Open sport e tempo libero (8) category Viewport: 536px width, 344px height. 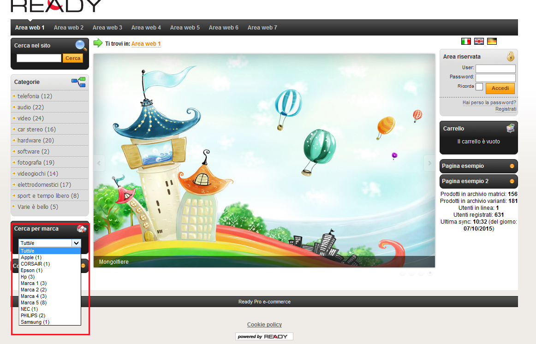48,196
